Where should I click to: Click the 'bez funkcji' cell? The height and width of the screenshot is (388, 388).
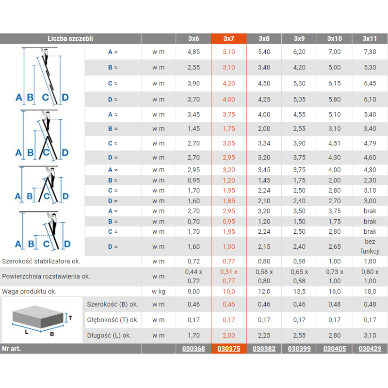(x=370, y=246)
